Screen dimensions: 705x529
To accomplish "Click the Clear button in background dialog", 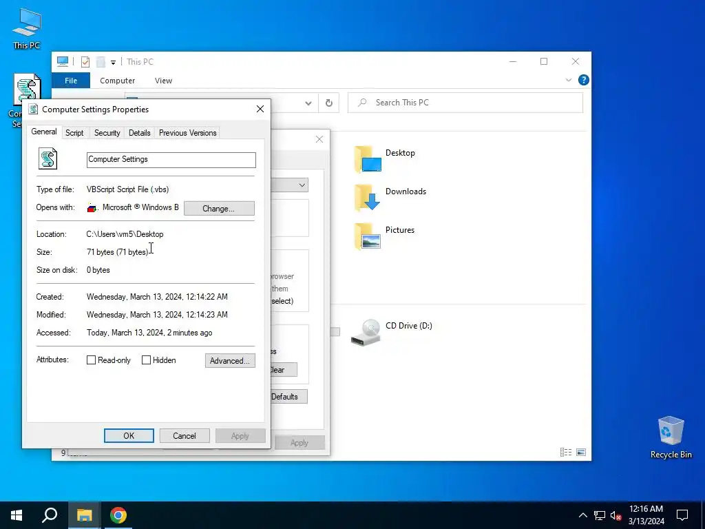I will pyautogui.click(x=283, y=370).
